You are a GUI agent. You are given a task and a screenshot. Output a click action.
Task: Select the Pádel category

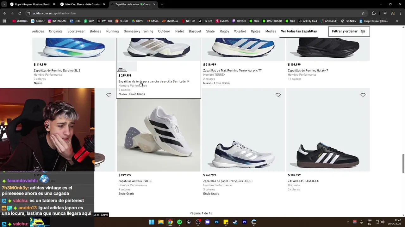[x=179, y=31]
